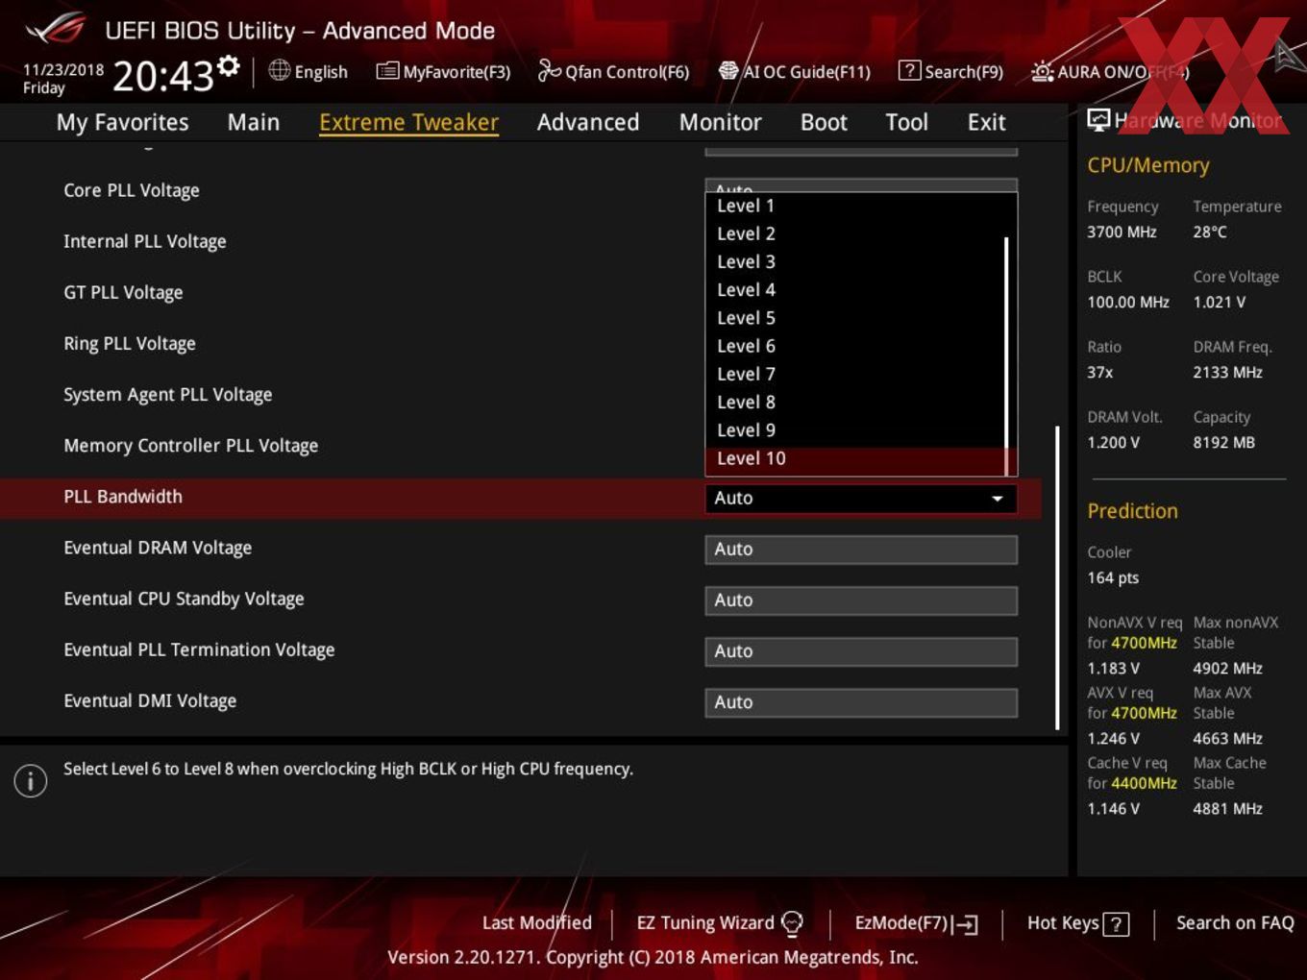Select Memory Controller PLL Voltage row
The height and width of the screenshot is (980, 1307).
tap(191, 445)
